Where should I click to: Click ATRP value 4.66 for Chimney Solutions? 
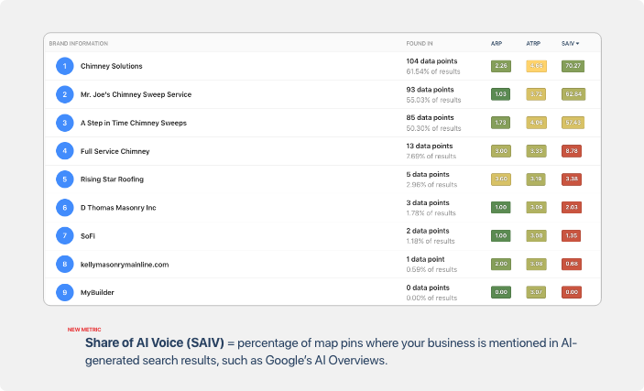[537, 66]
